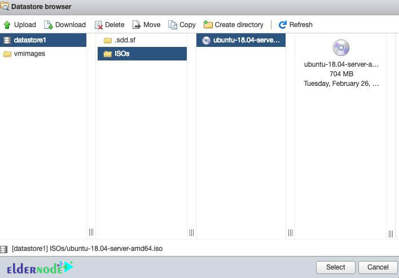Click the ubuntu-18.04-server-a... preview filename
Image resolution: width=399 pixels, height=278 pixels.
pos(341,64)
